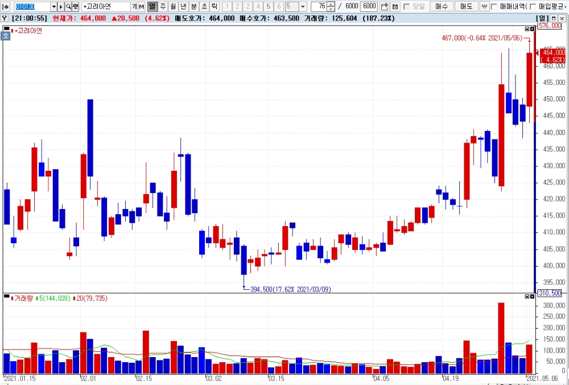Switch to 분 minute chart tab
569x385 pixels.
pyautogui.click(x=194, y=6)
